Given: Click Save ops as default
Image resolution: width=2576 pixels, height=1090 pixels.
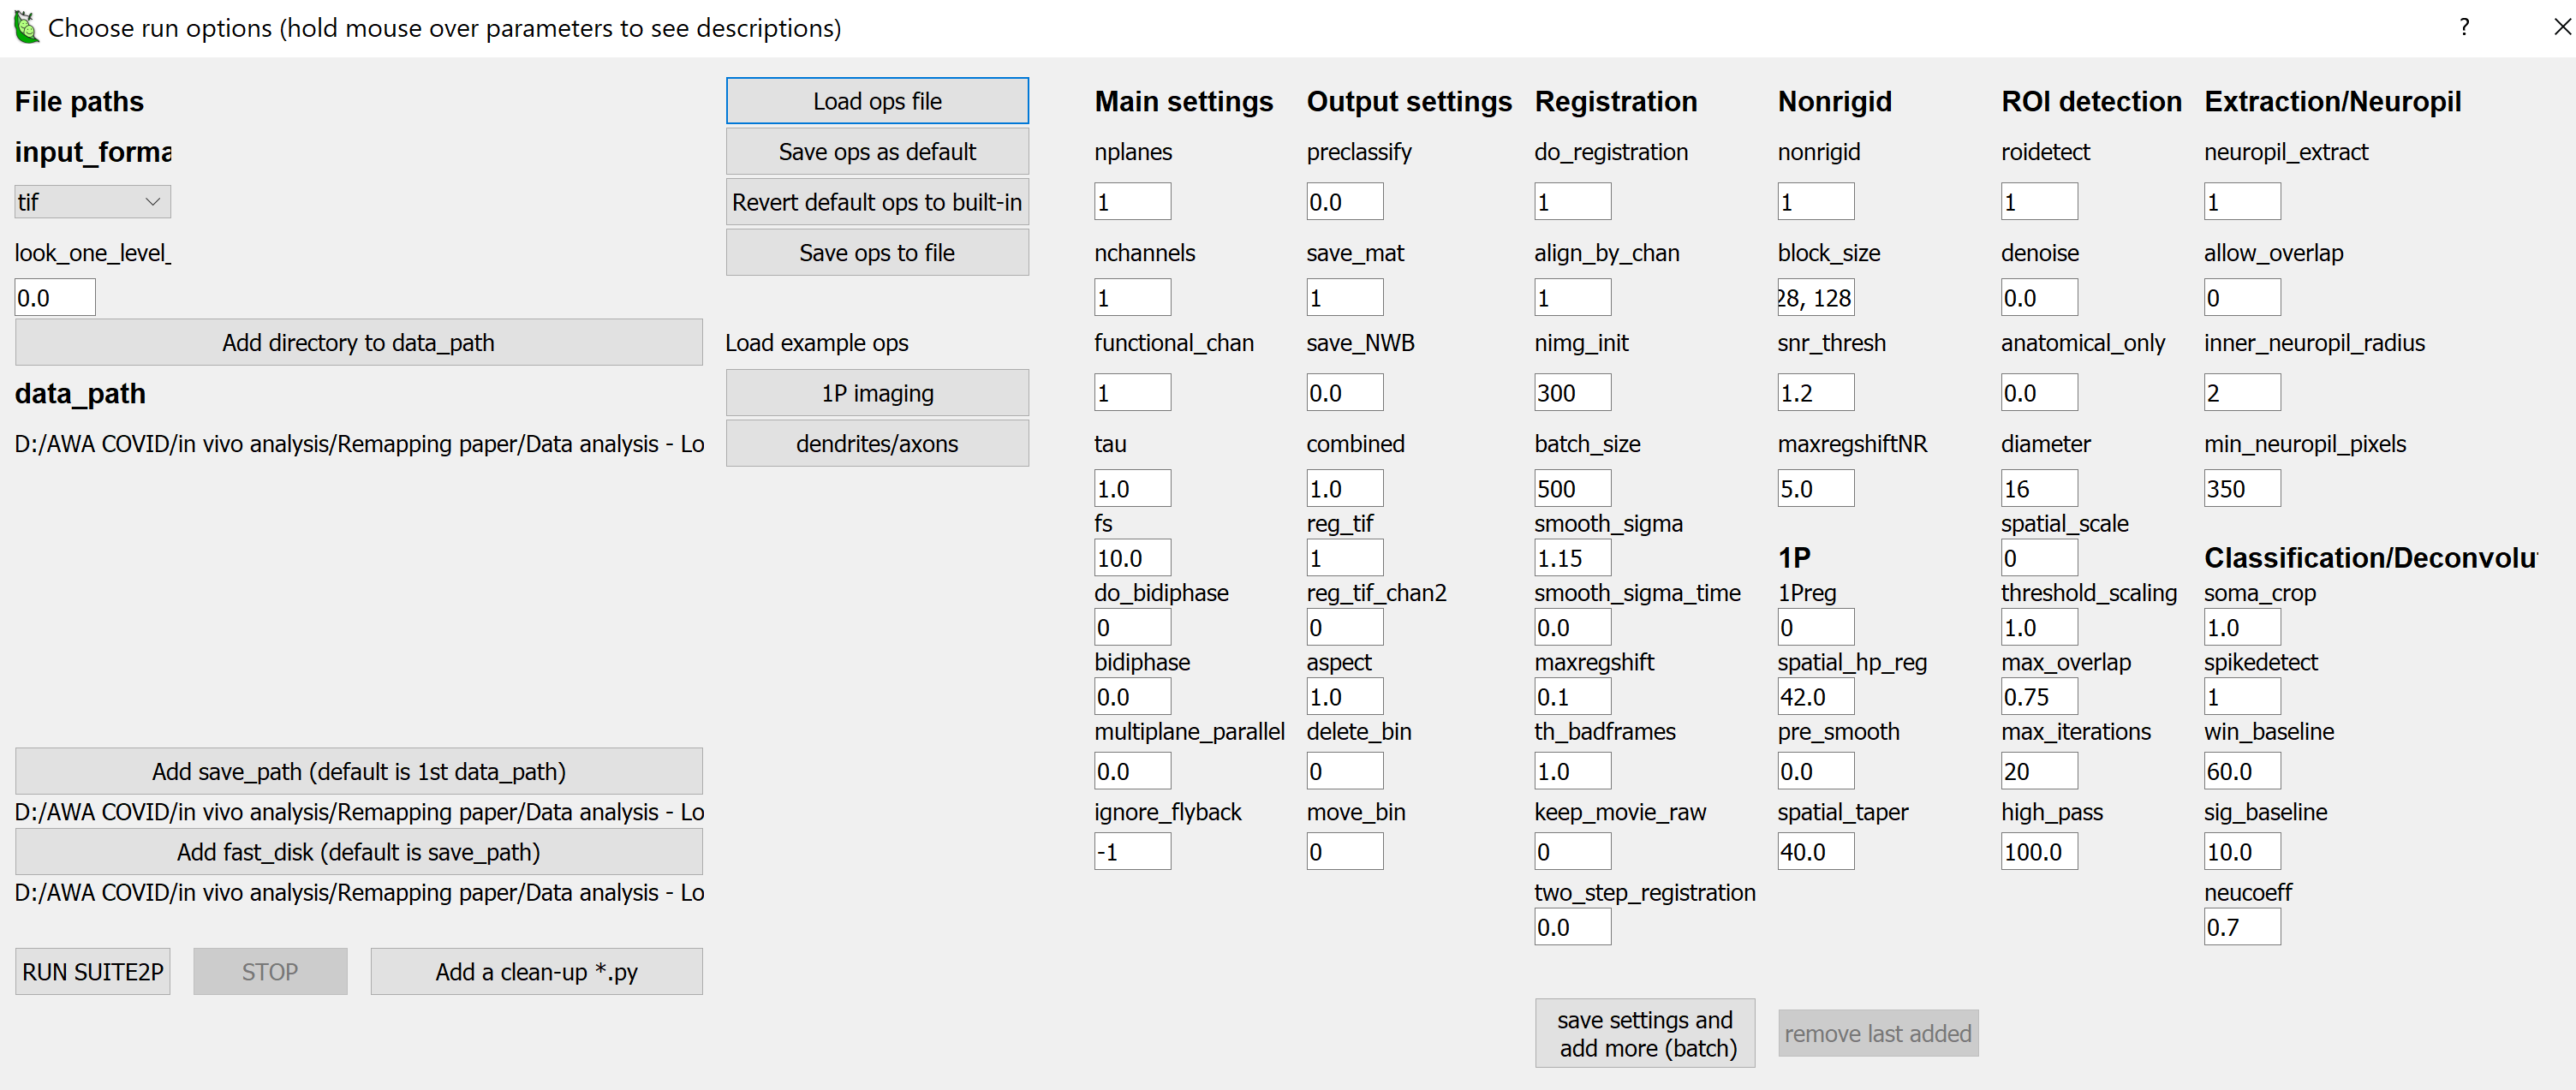Looking at the screenshot, I should click(876, 151).
